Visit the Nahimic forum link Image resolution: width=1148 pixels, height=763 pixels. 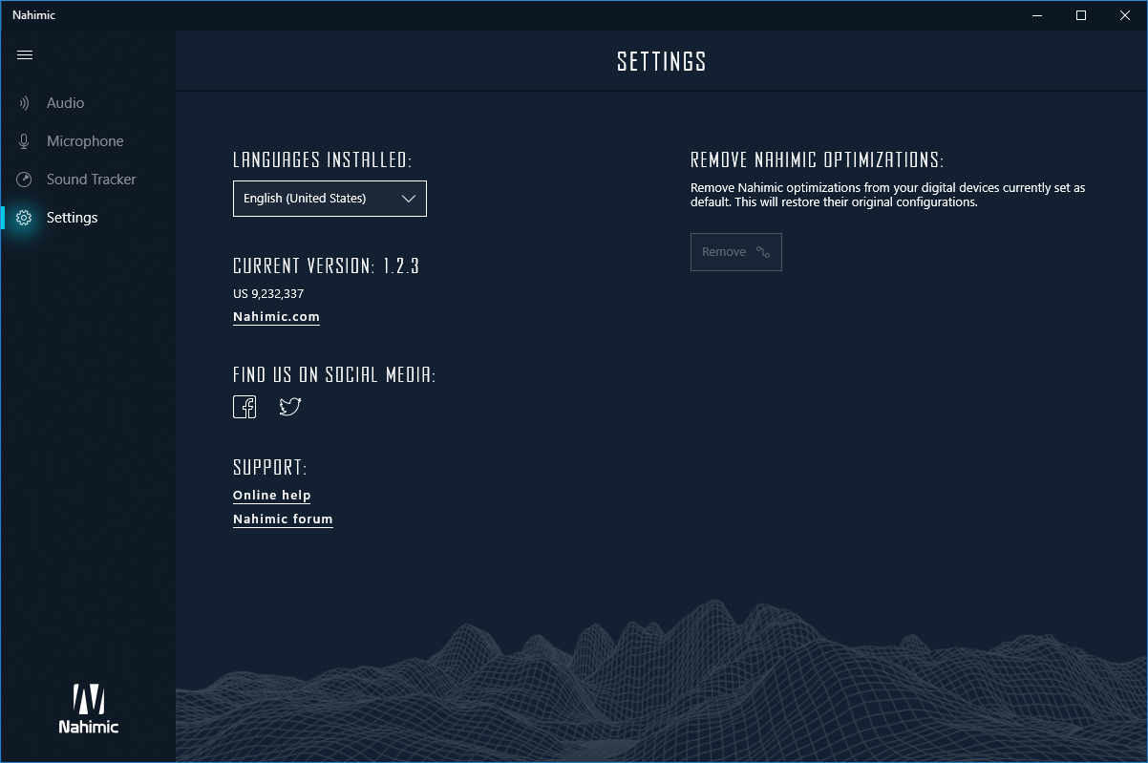(x=283, y=519)
